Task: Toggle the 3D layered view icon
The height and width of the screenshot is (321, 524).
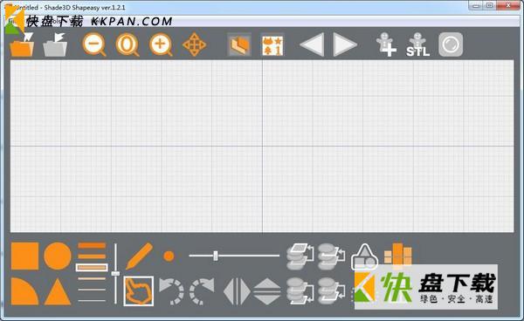Action: point(239,44)
